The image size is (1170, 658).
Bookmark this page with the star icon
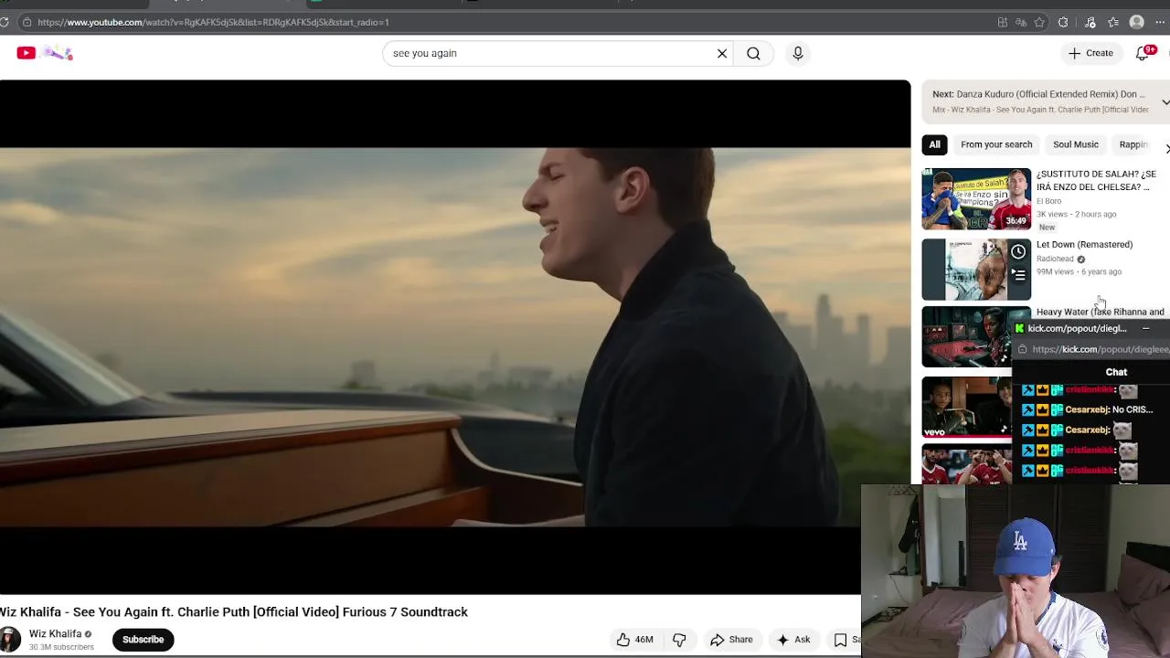pos(1039,22)
